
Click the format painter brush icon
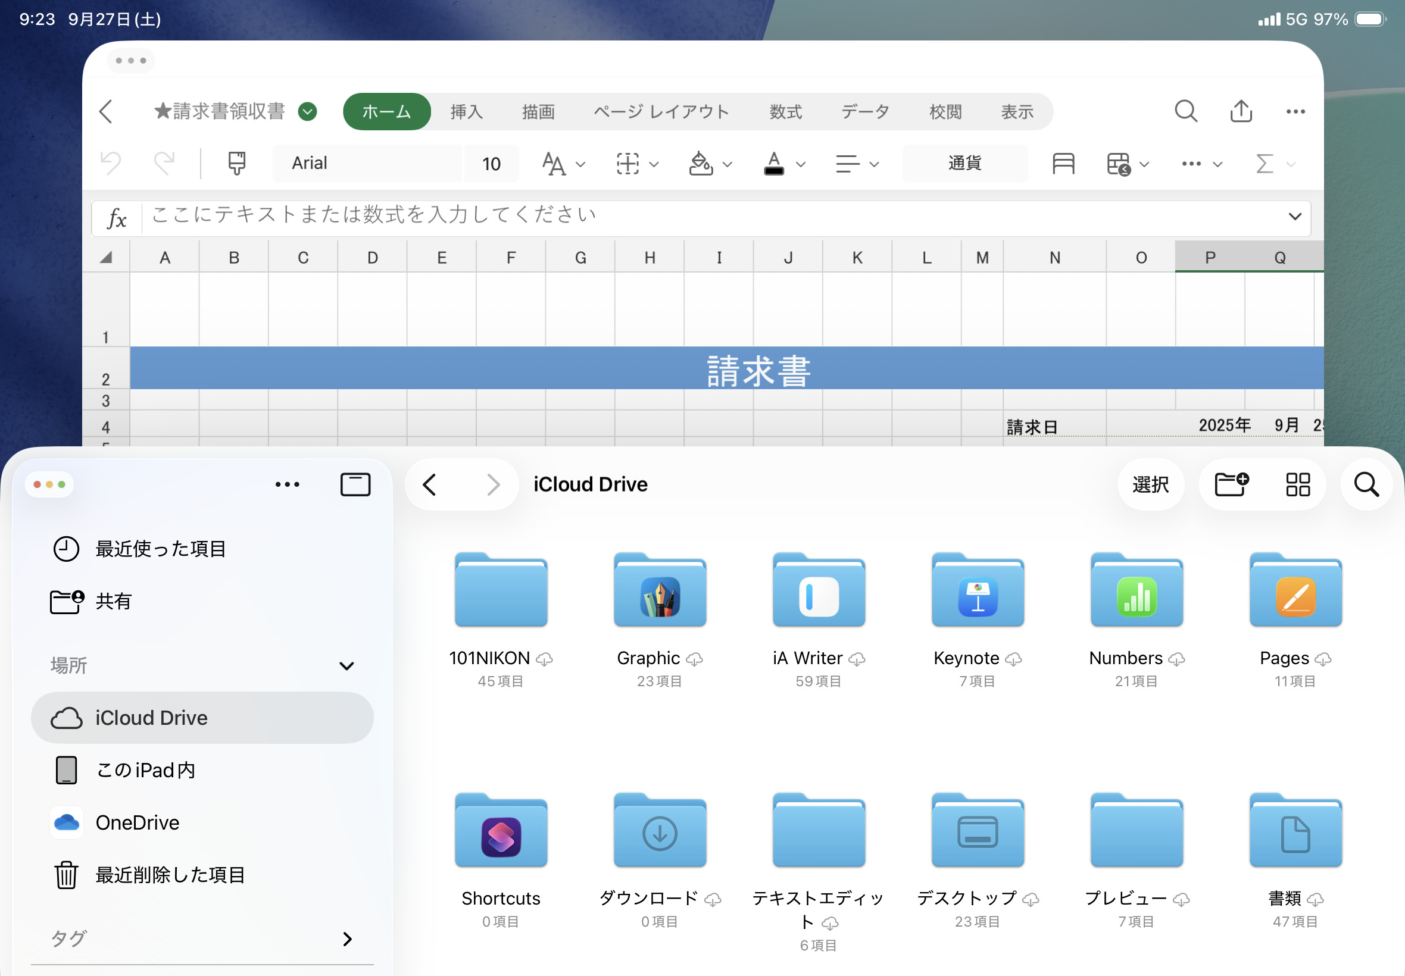click(x=236, y=163)
